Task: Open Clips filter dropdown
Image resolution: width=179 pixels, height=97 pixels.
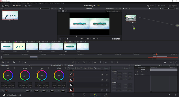Action: 29,6
